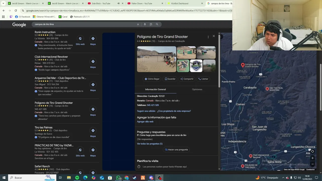Click the Cómo llegar button
The width and height of the screenshot is (322, 181).
click(x=152, y=79)
